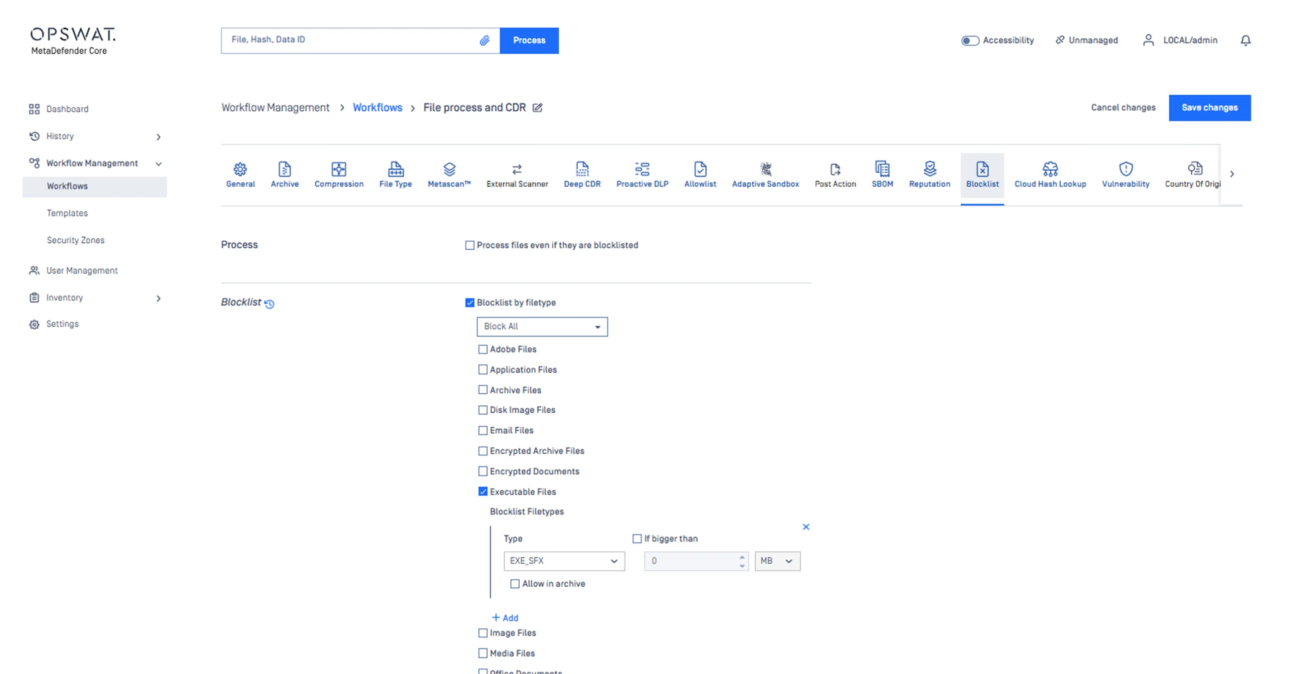Click the paperclip attach file icon
Image resolution: width=1293 pixels, height=674 pixels.
[x=484, y=40]
